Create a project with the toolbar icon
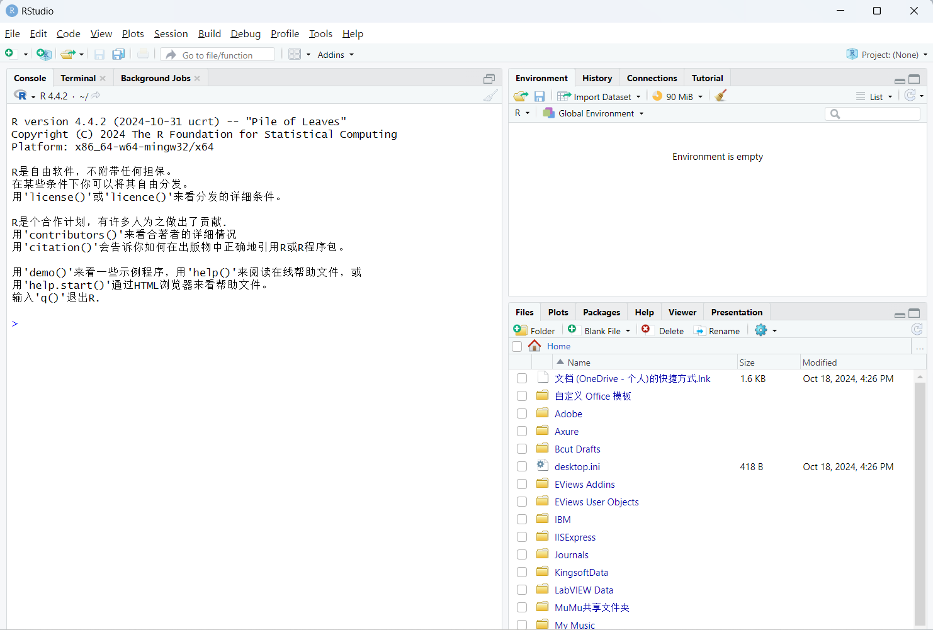933x630 pixels. pos(43,54)
